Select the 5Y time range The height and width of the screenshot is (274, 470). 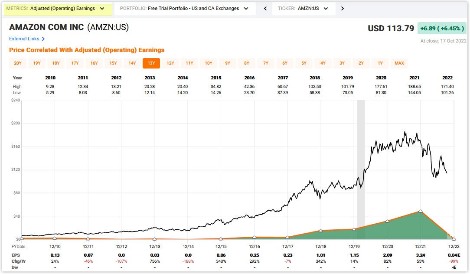click(x=304, y=63)
